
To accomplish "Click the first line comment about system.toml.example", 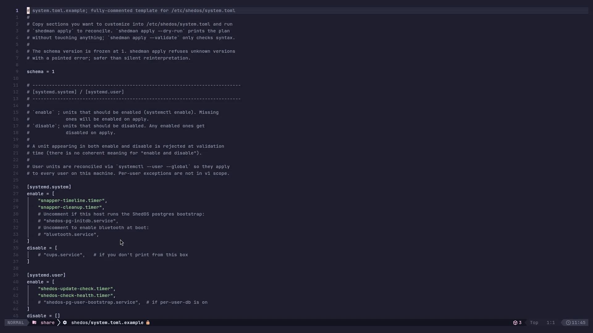I will click(131, 10).
